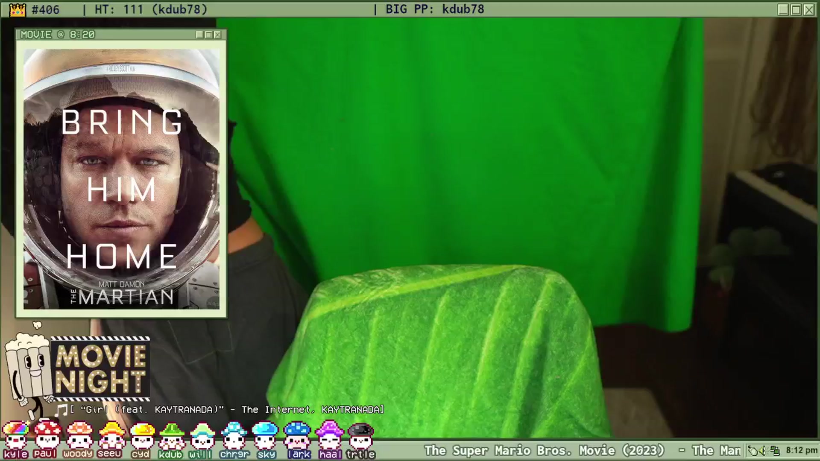Click the sky name label
This screenshot has height=461, width=820.
click(266, 455)
